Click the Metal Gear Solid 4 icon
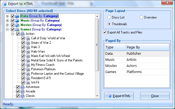Screen dimensions: 175x109 point(28,60)
